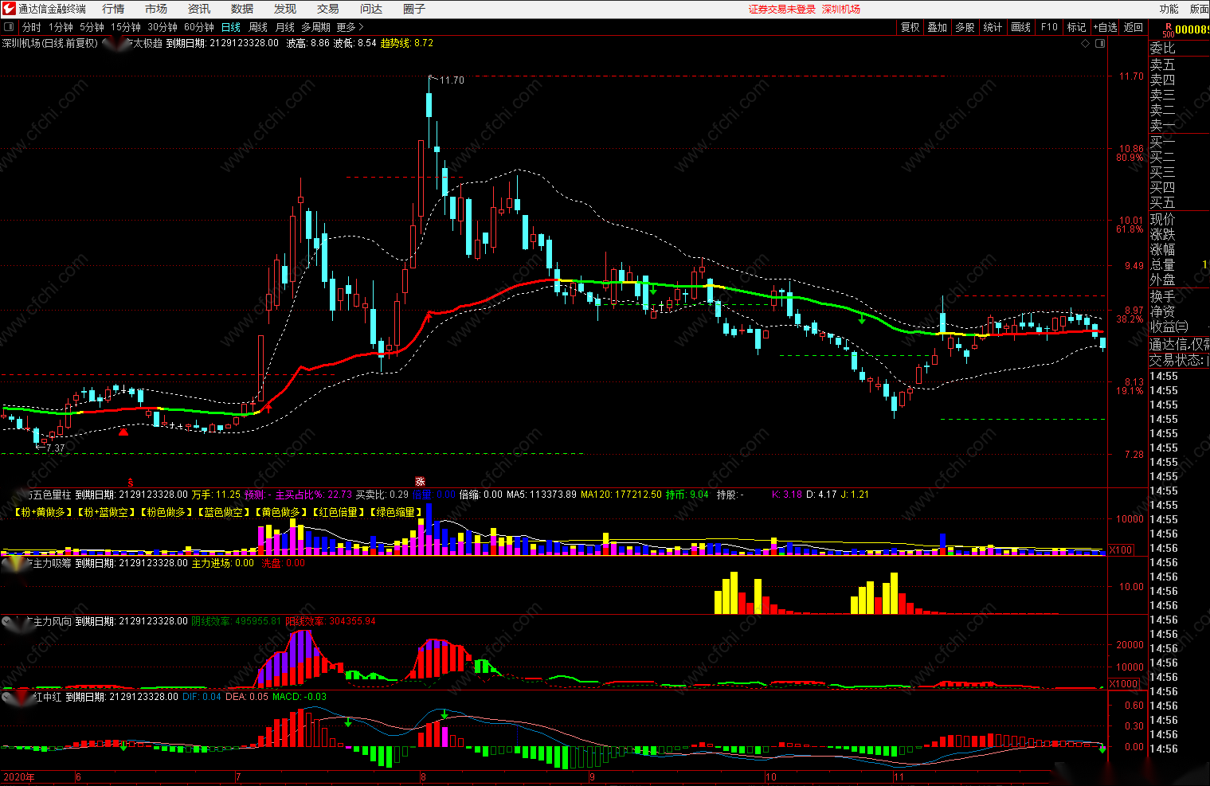Click the 趋势线: 8.72 indicator value
Viewport: 1210px width, 786px height.
pos(407,43)
